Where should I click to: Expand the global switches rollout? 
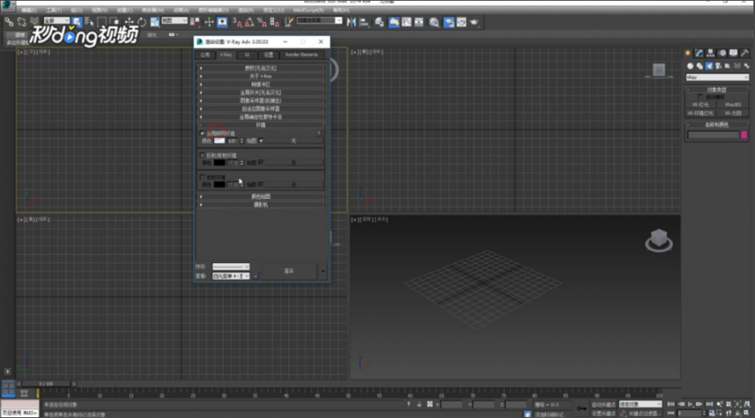pos(261,92)
